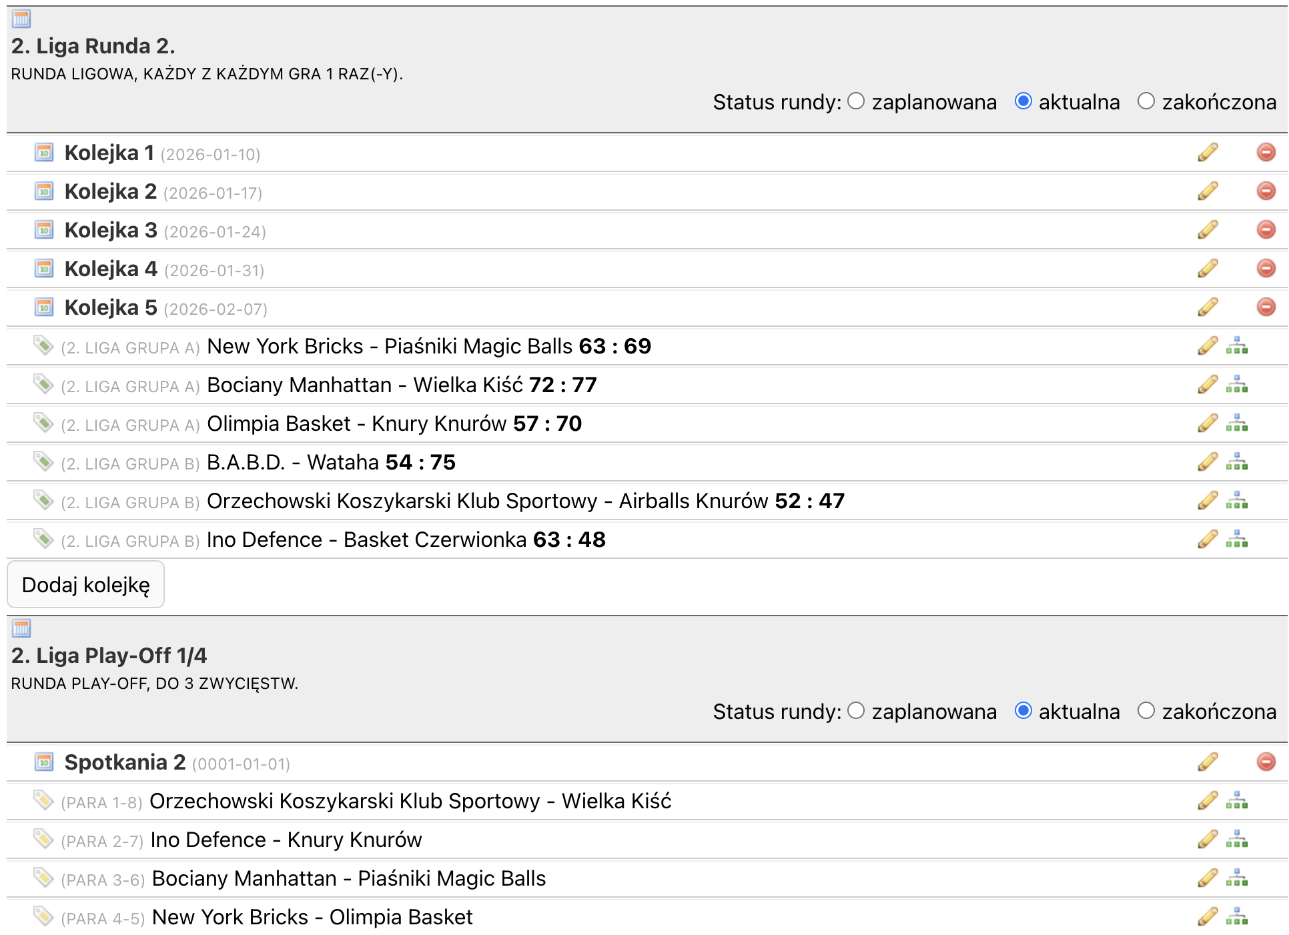
Task: Click the Dodaj kolejkę button
Action: click(85, 585)
